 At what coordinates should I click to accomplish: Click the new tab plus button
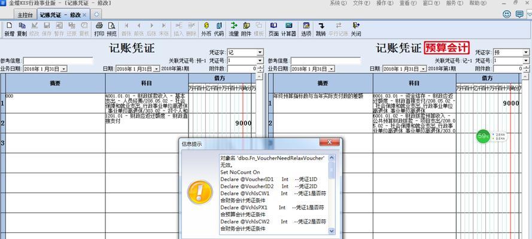(x=96, y=14)
